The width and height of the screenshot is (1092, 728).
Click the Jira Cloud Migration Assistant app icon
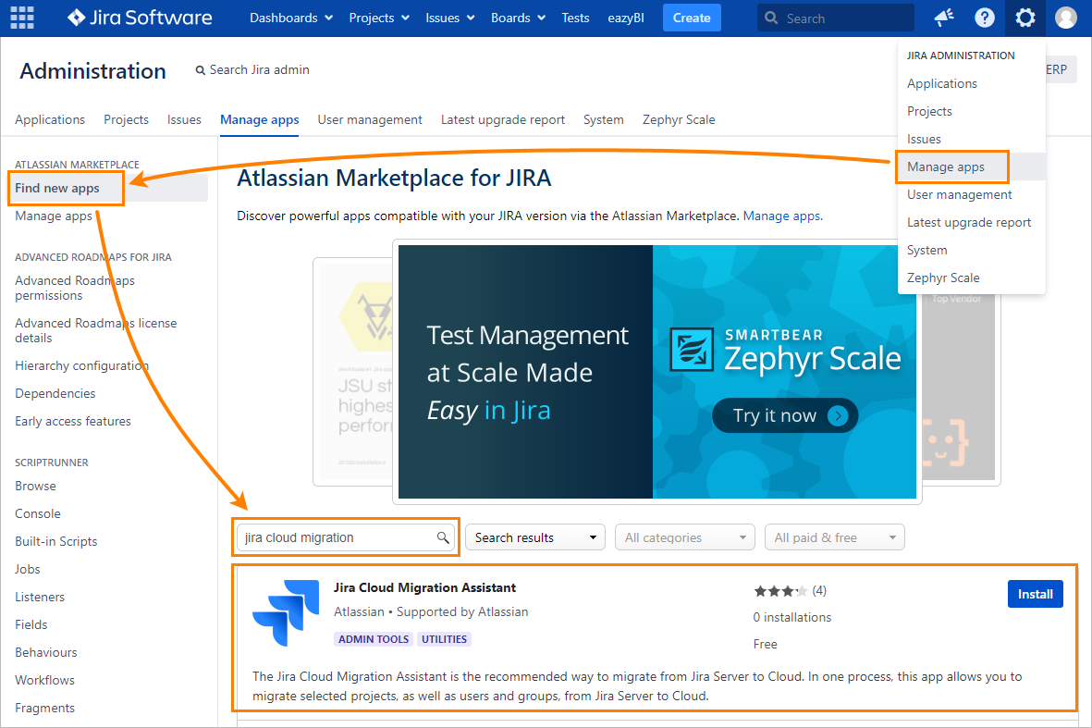click(284, 611)
